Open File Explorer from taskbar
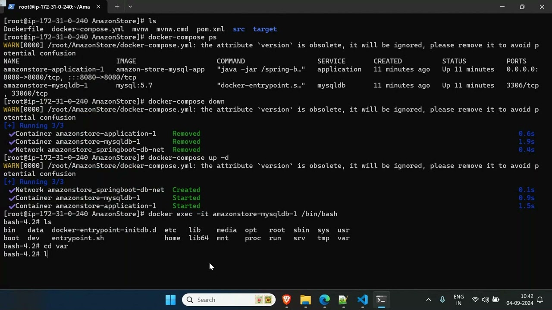 coord(305,300)
